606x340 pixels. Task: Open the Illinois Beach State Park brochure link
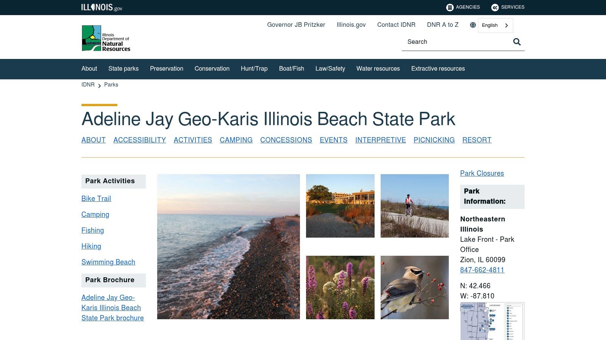tap(112, 308)
